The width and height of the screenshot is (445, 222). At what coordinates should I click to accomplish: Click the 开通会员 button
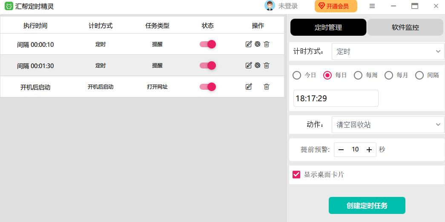pyautogui.click(x=336, y=6)
